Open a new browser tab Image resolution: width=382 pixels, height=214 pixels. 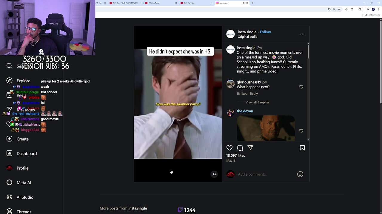pyautogui.click(x=252, y=3)
